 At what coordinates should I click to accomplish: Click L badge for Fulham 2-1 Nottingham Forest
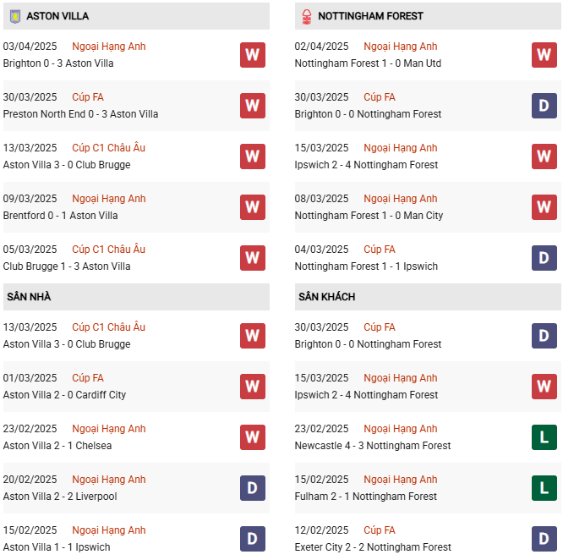pyautogui.click(x=544, y=488)
